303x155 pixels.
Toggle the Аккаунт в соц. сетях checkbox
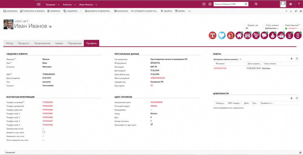[x=44, y=132]
